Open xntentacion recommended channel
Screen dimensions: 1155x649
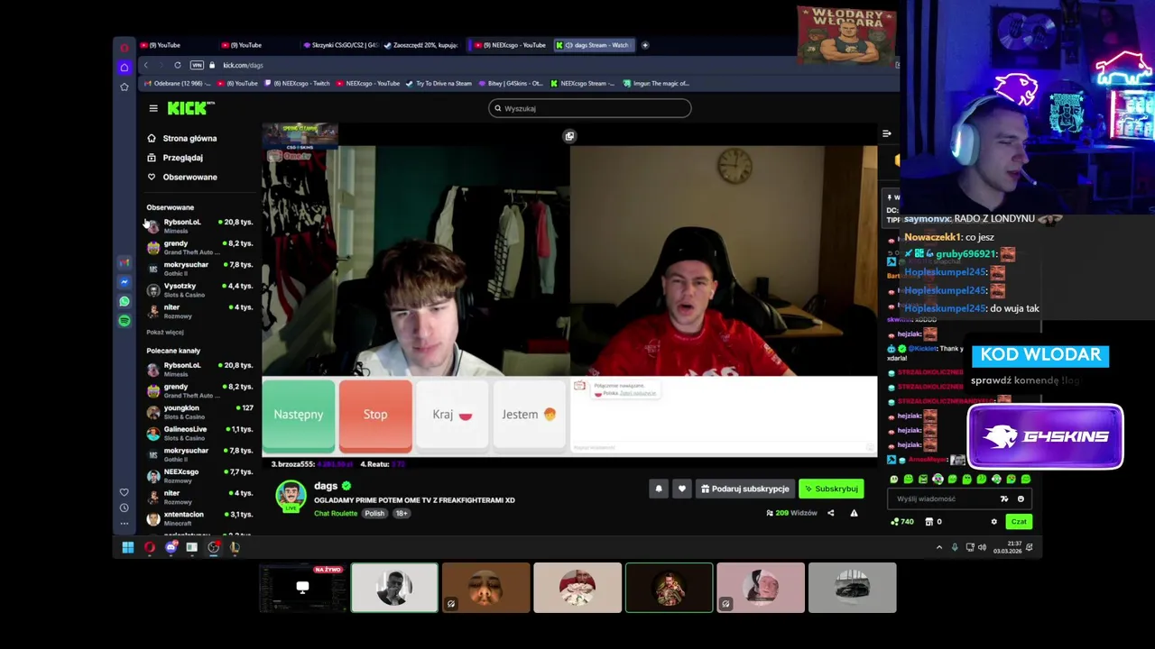(199, 518)
